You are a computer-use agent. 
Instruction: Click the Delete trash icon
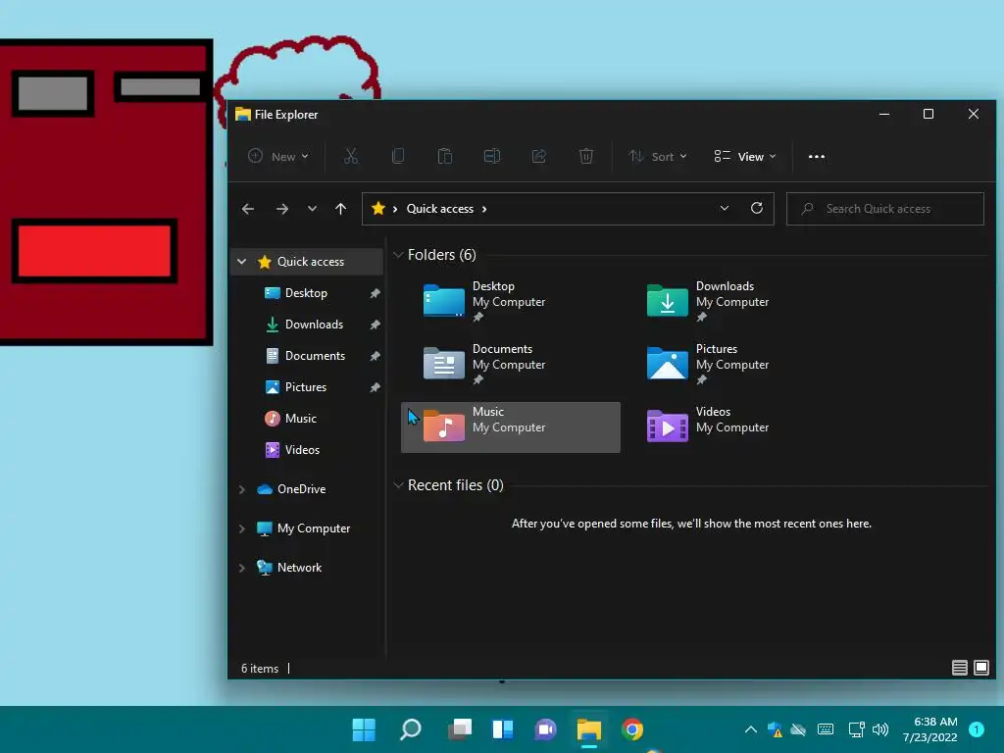586,156
